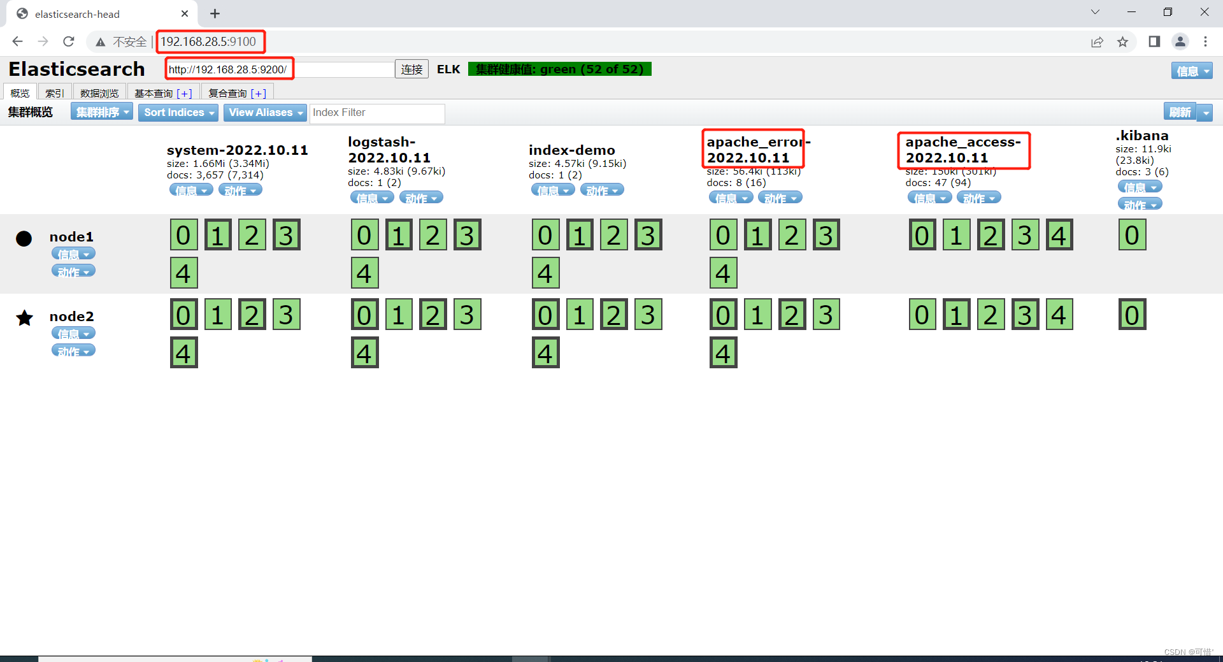Open 信息 menu for logstash-2022.10.11
This screenshot has width=1223, height=662.
372,198
